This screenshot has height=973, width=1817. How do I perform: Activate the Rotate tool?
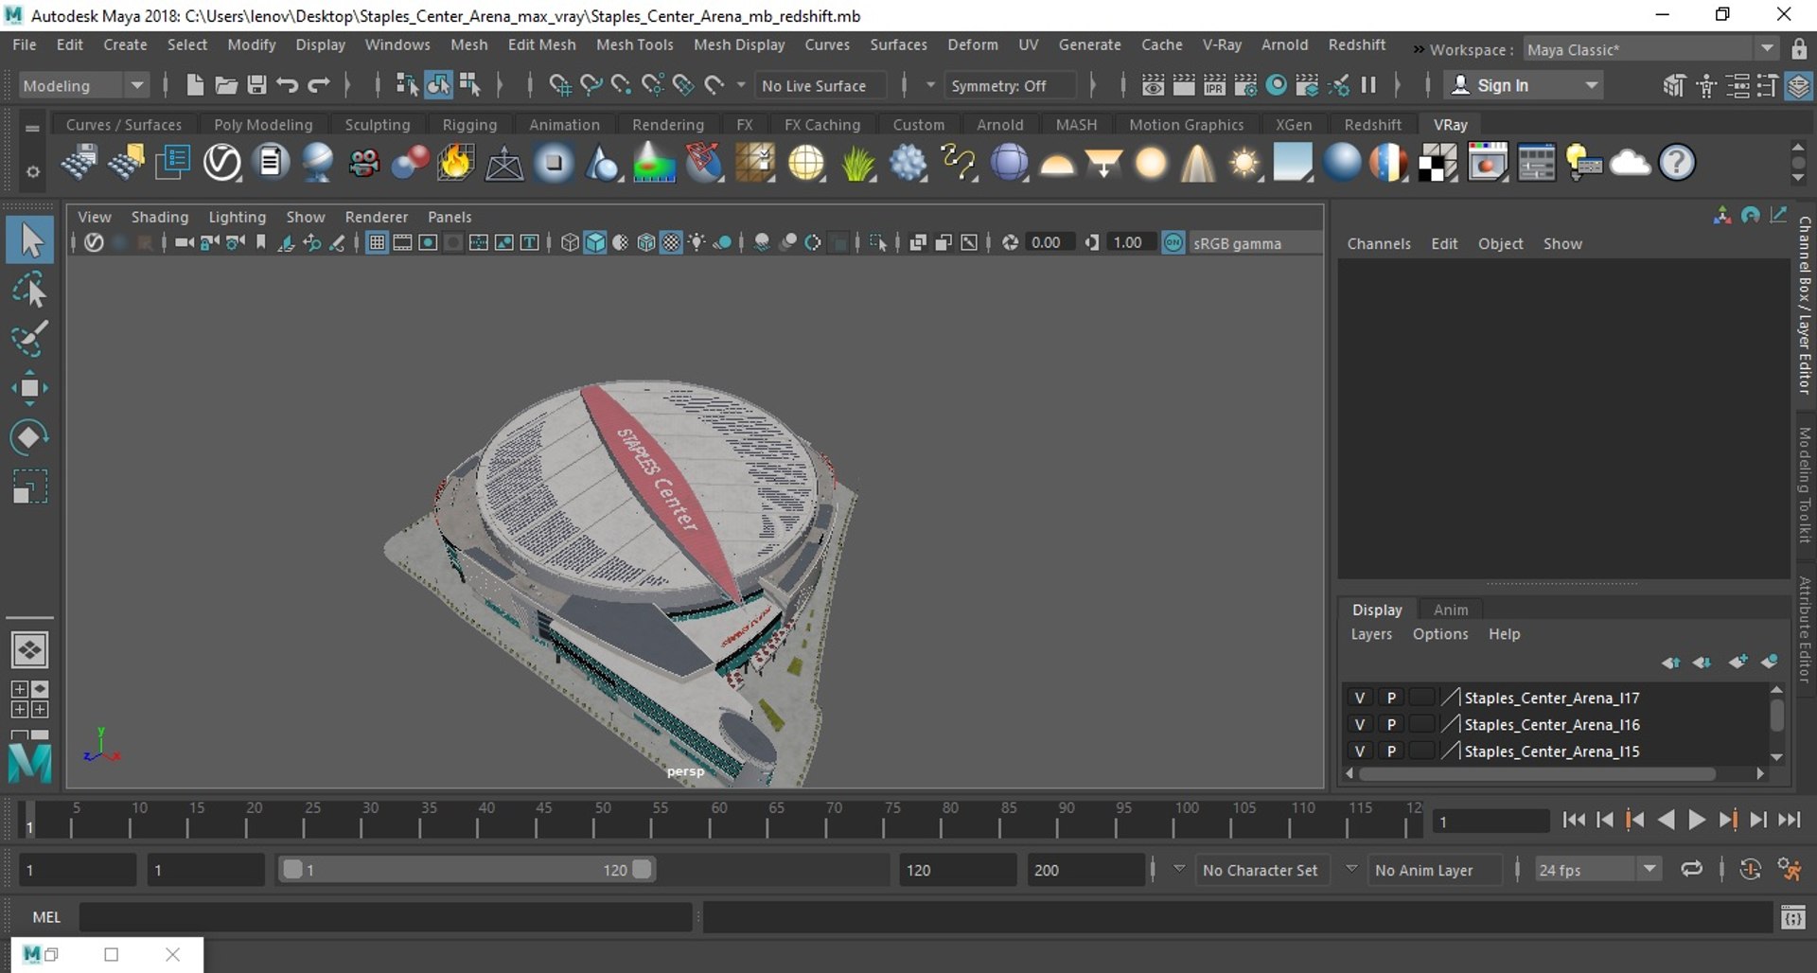click(30, 437)
